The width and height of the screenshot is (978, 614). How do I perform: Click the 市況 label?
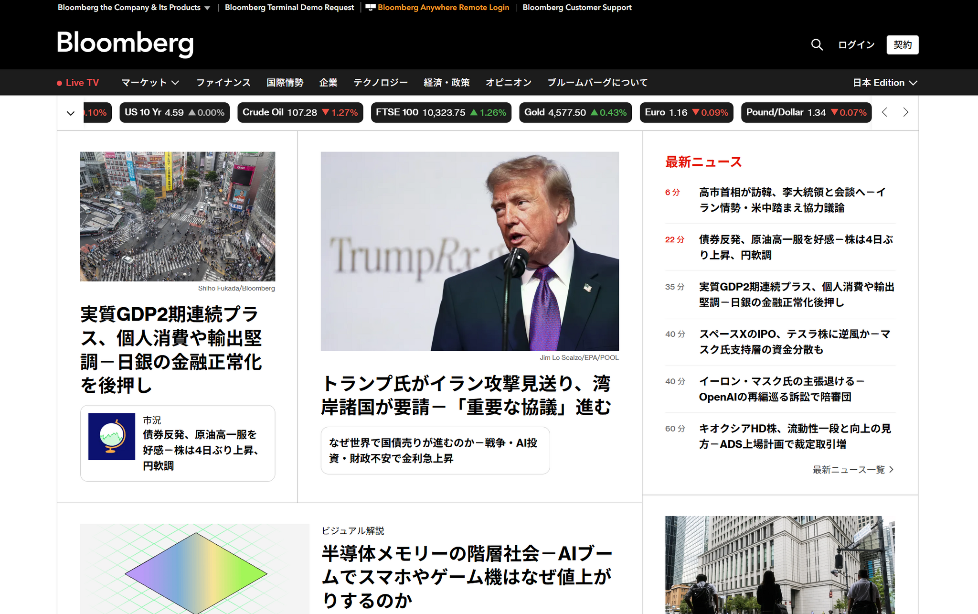point(152,420)
